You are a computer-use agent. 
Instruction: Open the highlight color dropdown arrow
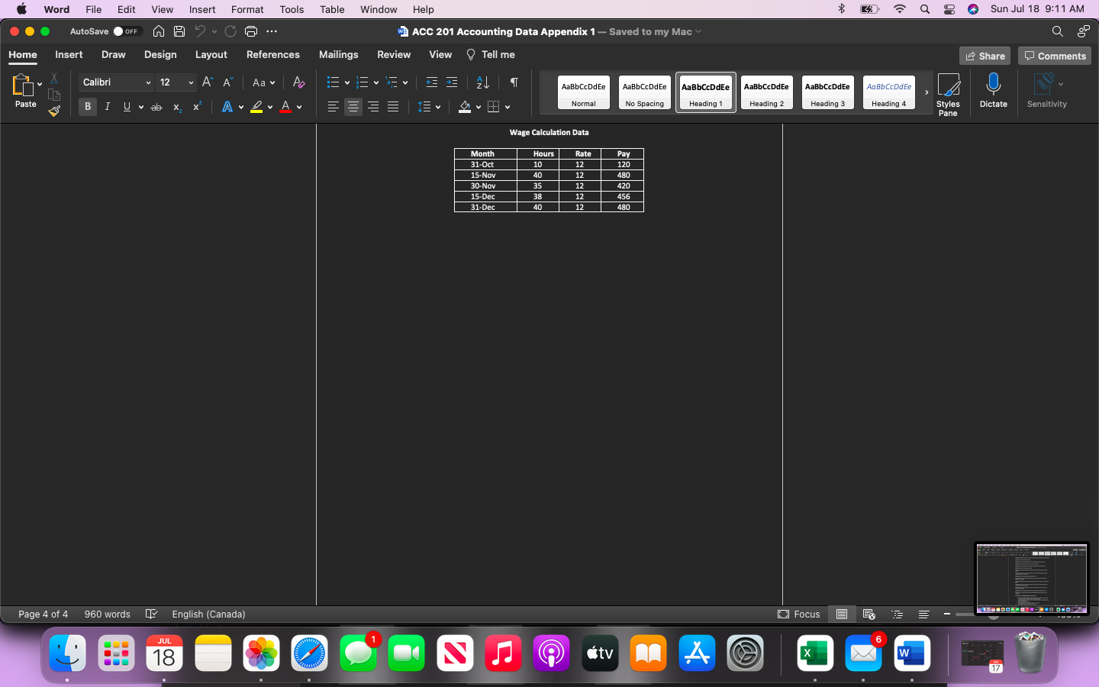tap(269, 107)
